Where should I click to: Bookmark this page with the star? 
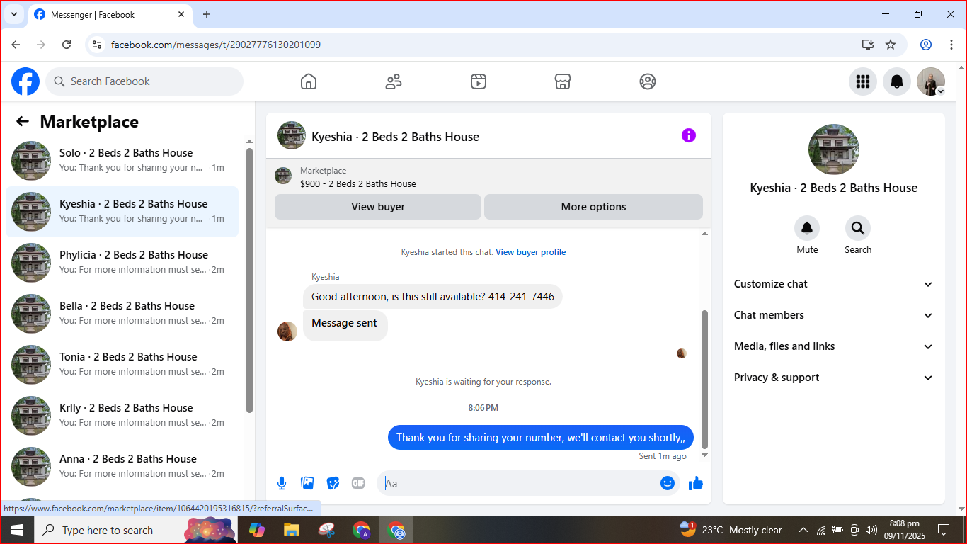pyautogui.click(x=891, y=45)
